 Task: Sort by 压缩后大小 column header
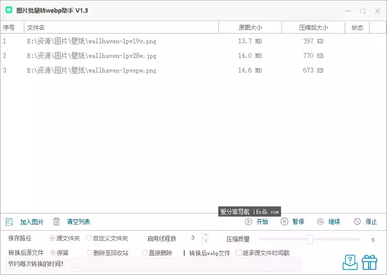[x=313, y=27]
